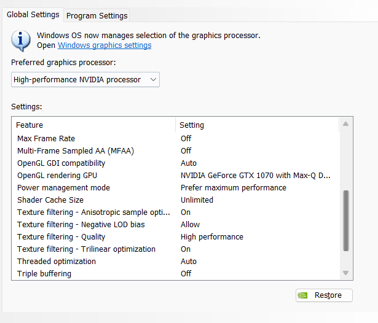Open the Windows graphics settings link
The height and width of the screenshot is (323, 378).
click(104, 45)
